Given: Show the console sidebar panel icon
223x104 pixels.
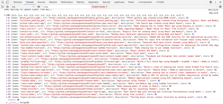Looking at the screenshot, I should [3, 7].
